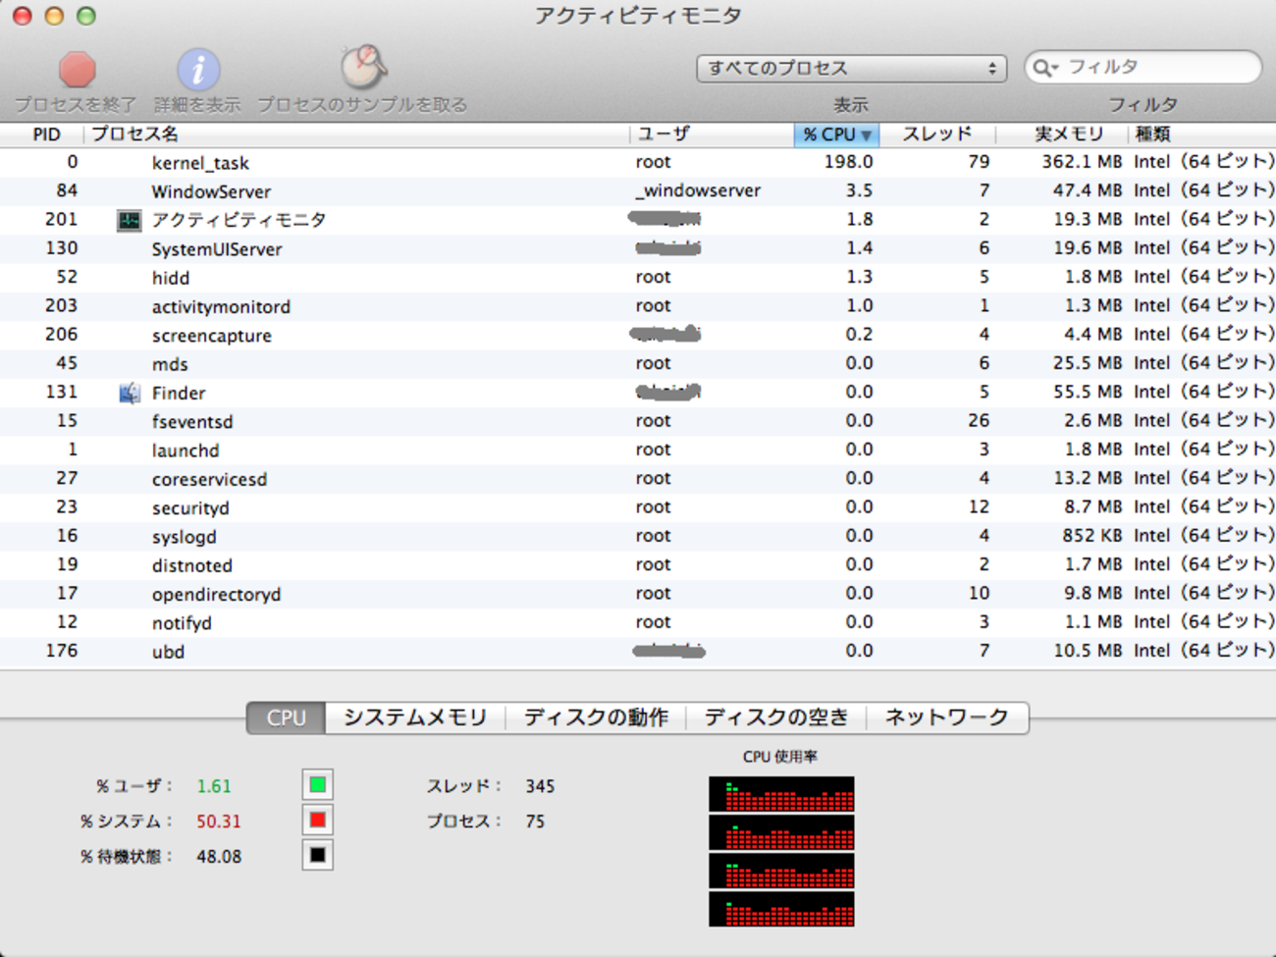Click the magnifier icon in the filter field
Image resolution: width=1276 pixels, height=957 pixels.
click(1045, 68)
